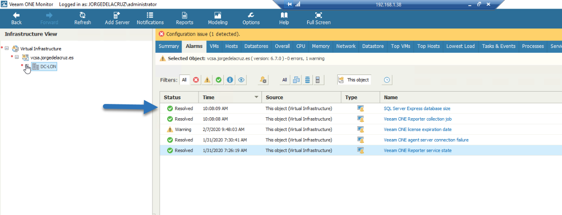Open Notifications settings in the toolbar
Screen dimensions: 562x215
(150, 19)
